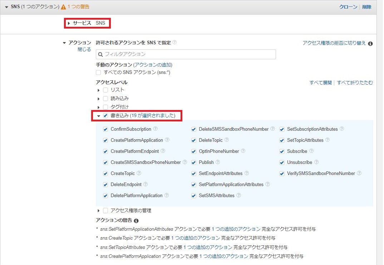Viewport: 384px width, 265px height.
Task: Open additional action link for sns:SetTopicAttributes warning
Action: click(x=208, y=247)
